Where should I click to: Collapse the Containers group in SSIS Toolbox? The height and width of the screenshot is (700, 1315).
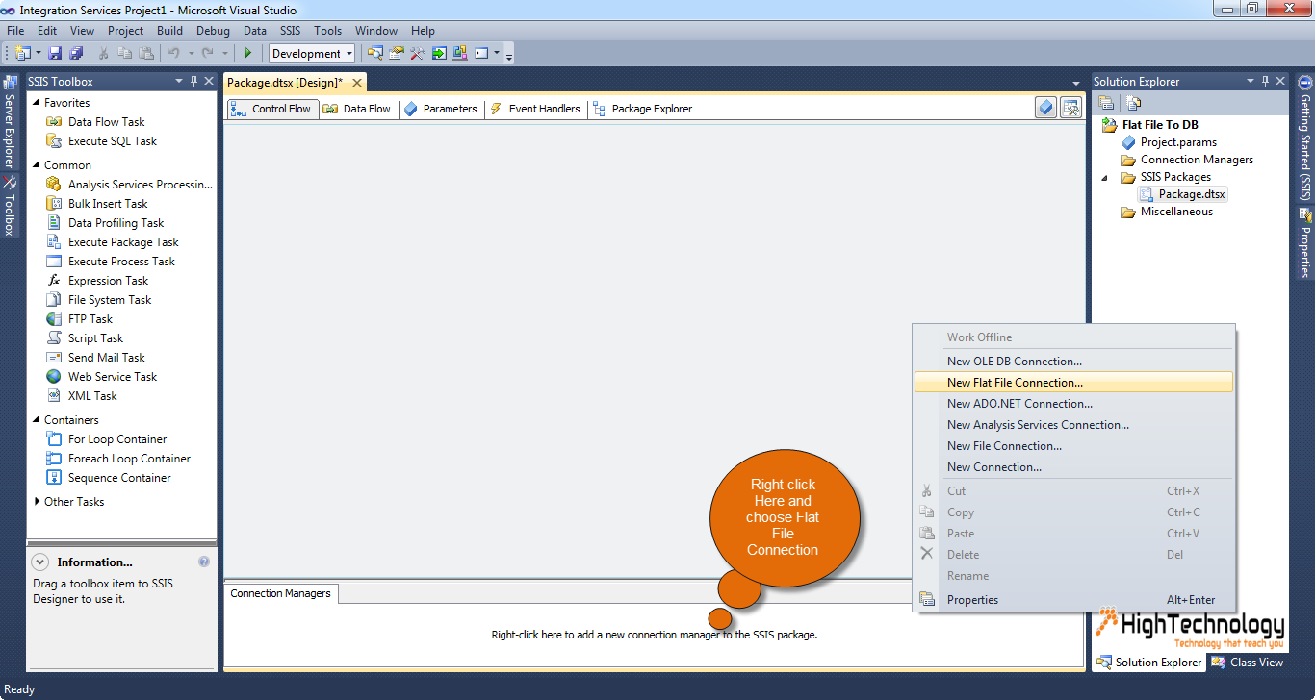[37, 419]
